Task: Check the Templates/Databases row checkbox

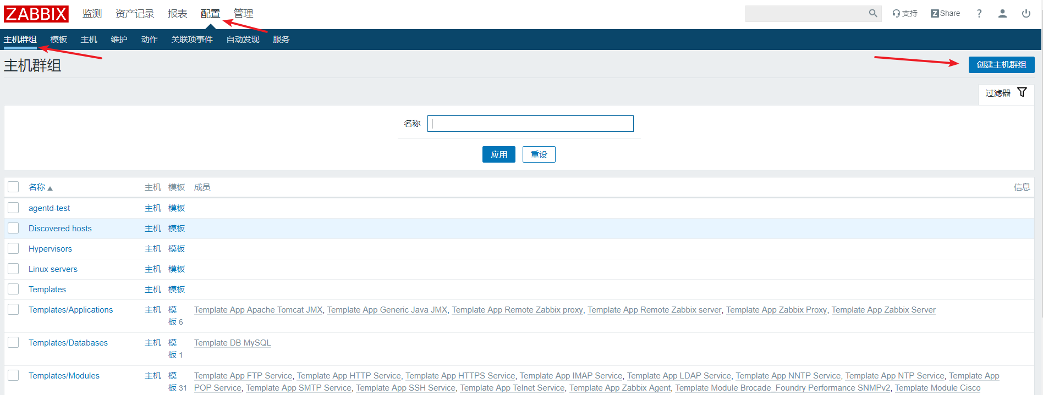Action: pyautogui.click(x=13, y=342)
